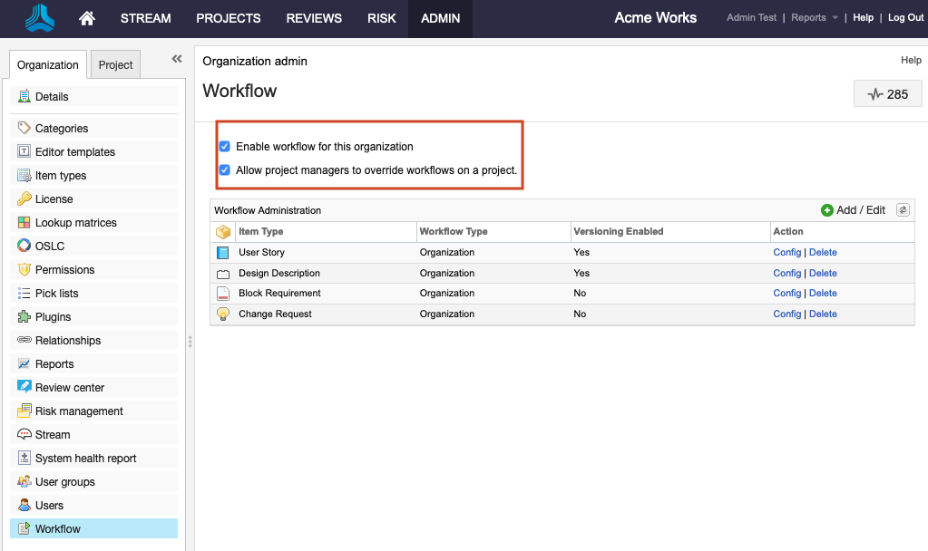Open the Reports dropdown arrow in header
Viewport: 928px width, 551px height.
(835, 18)
